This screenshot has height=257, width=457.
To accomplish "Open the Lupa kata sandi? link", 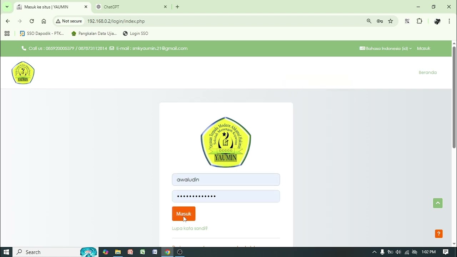I will point(190,228).
